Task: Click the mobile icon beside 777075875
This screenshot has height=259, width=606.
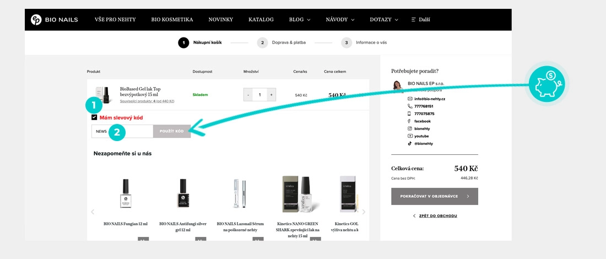Action: 410,114
